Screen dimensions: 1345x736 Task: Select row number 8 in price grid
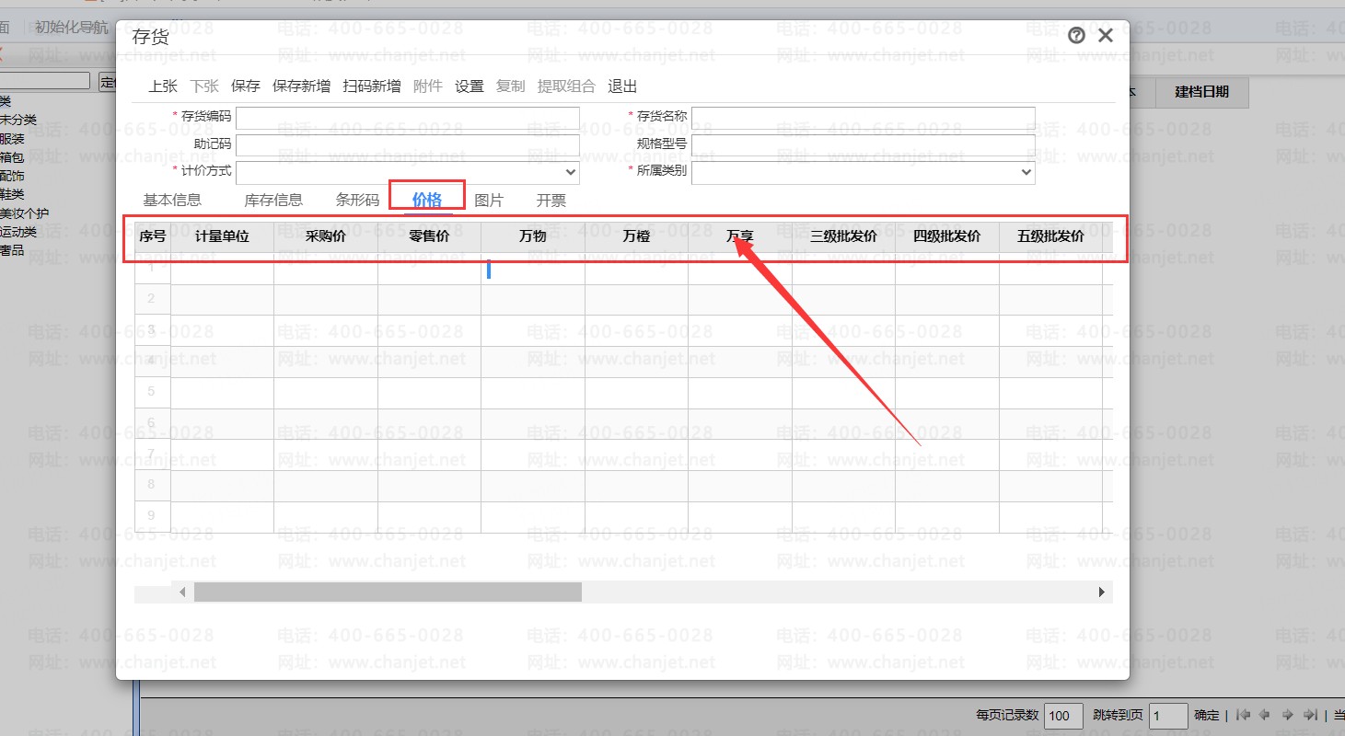coord(153,485)
